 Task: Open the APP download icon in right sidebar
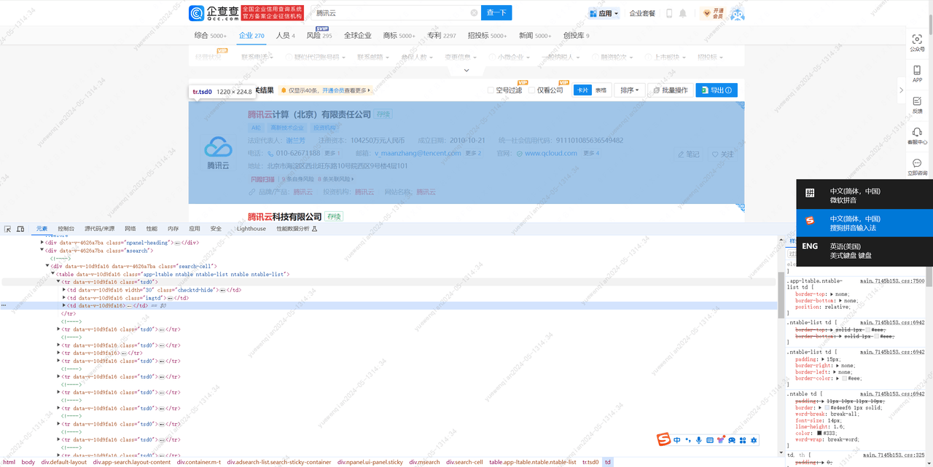click(x=917, y=73)
